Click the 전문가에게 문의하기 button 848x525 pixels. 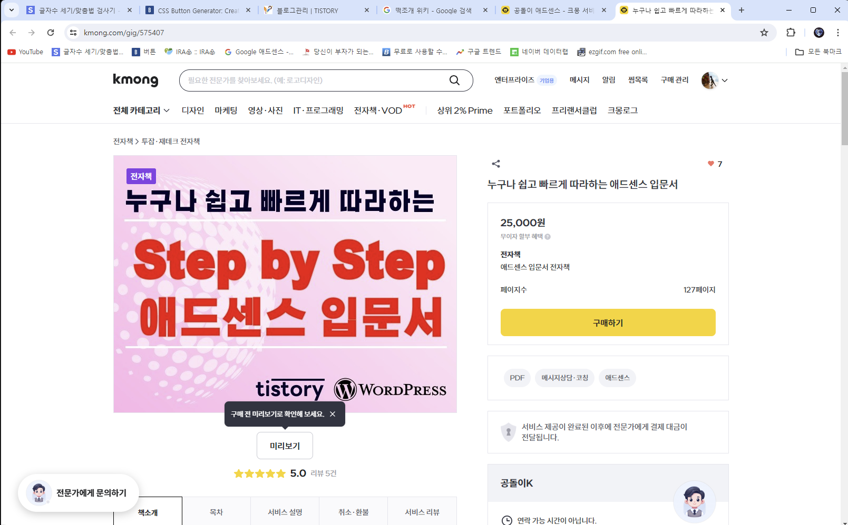click(79, 493)
